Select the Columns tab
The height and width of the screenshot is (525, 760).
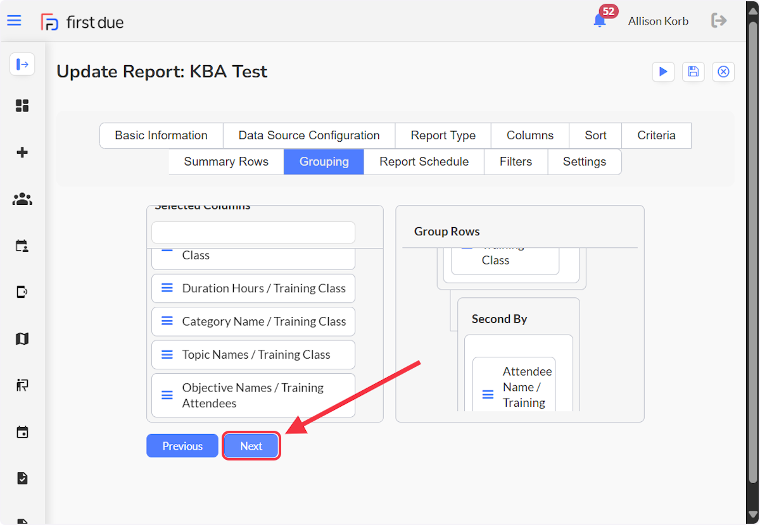point(530,135)
